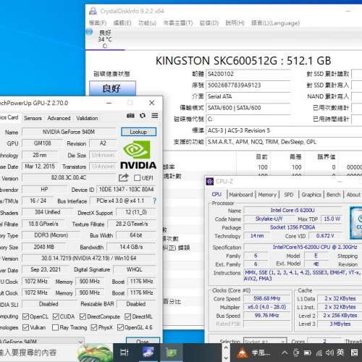Switch to the Mainboard tab in CPU-Z
Viewport: 362px width, 362px height.
point(241,195)
